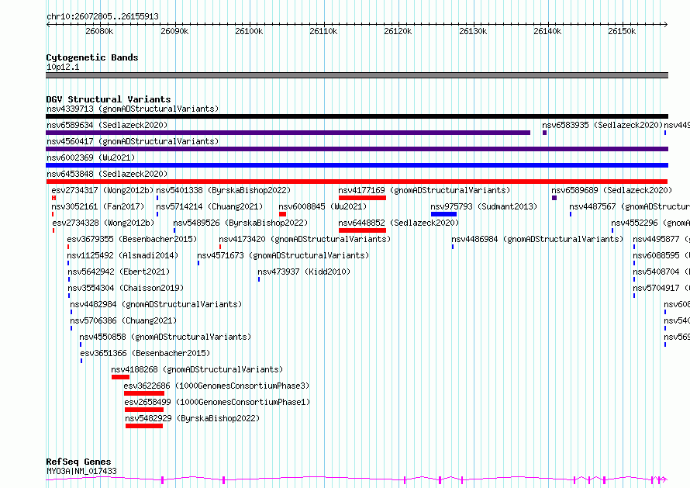Click nsv4571673 gnomAD variant label

click(x=283, y=255)
